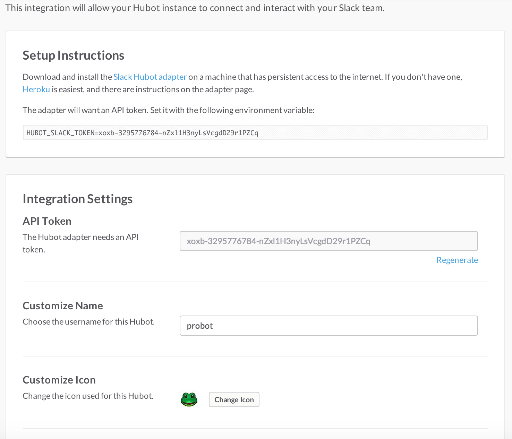Click the Setup Instructions heading

pyautogui.click(x=74, y=55)
